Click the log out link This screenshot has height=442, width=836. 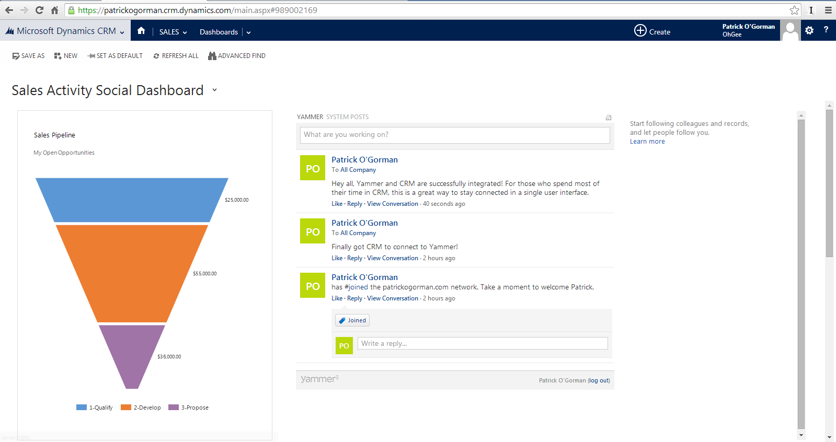[x=599, y=380]
